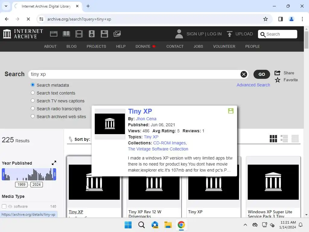
Task: Open the CD-ROM Images collection link
Action: [170, 143]
